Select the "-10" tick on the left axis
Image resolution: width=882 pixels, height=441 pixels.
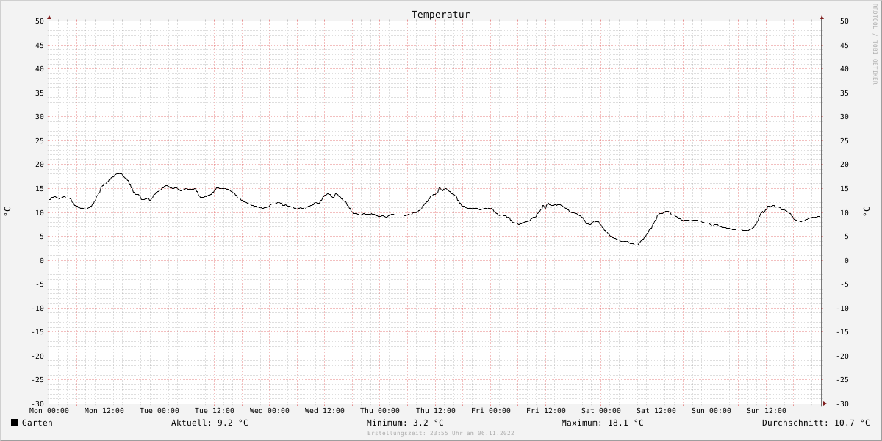coord(37,308)
